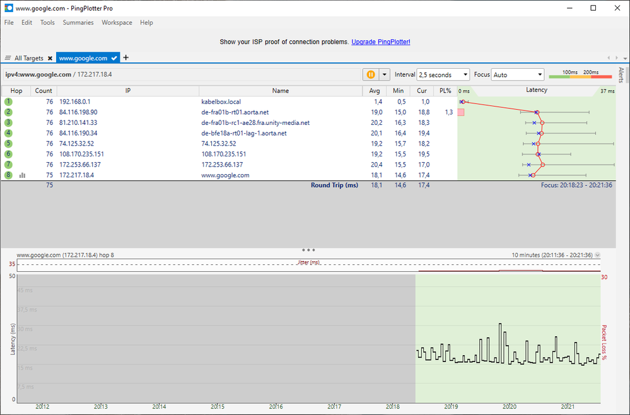This screenshot has height=415, width=630.
Task: Follow the Upgrade PingPlotter! link
Action: (380, 42)
